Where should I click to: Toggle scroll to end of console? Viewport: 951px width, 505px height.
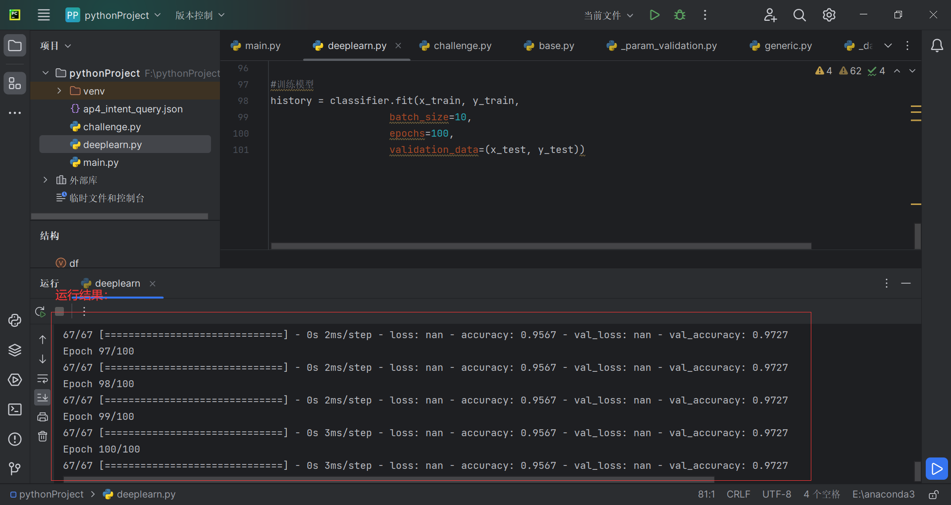(x=43, y=397)
